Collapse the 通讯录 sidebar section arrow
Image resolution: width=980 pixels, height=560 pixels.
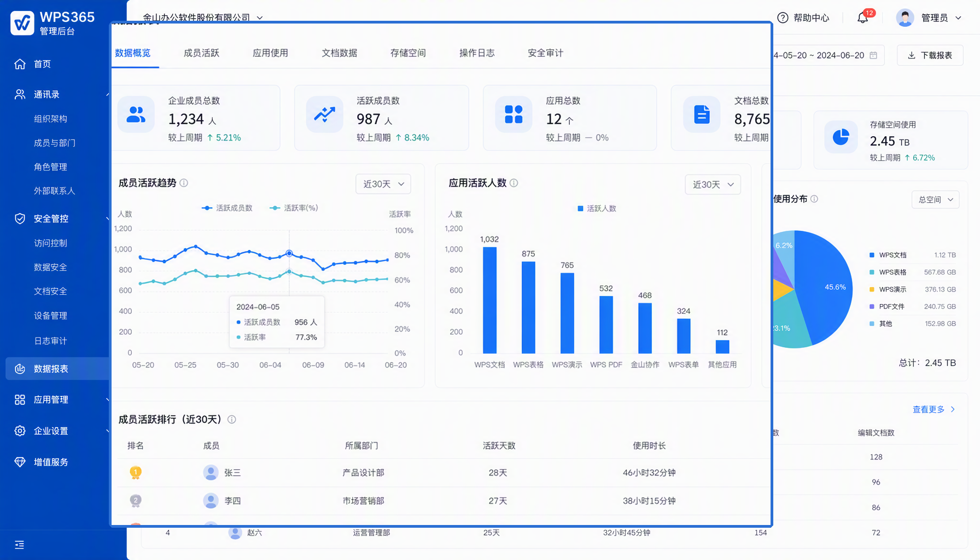[x=107, y=95]
